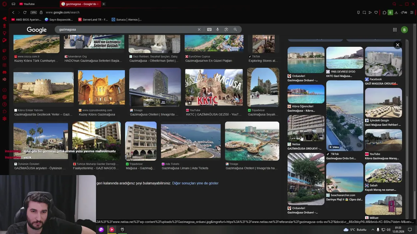417x234 pixels.
Task: Open Google account avatar B
Action: (404, 30)
